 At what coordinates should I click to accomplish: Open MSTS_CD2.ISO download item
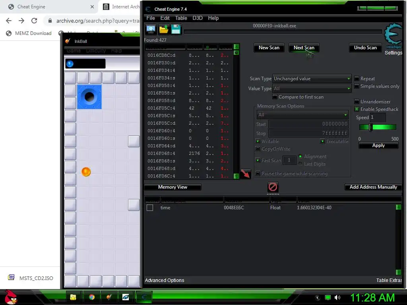[31, 278]
